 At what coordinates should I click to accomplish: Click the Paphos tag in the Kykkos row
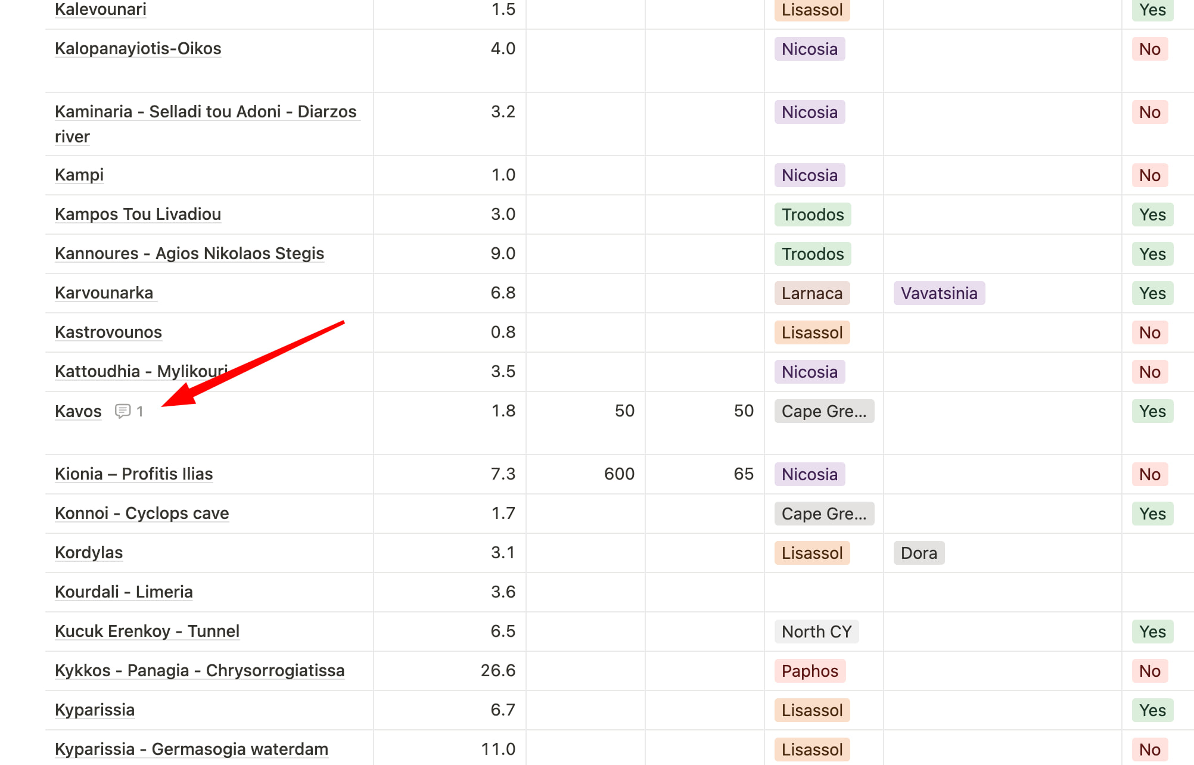(x=809, y=671)
